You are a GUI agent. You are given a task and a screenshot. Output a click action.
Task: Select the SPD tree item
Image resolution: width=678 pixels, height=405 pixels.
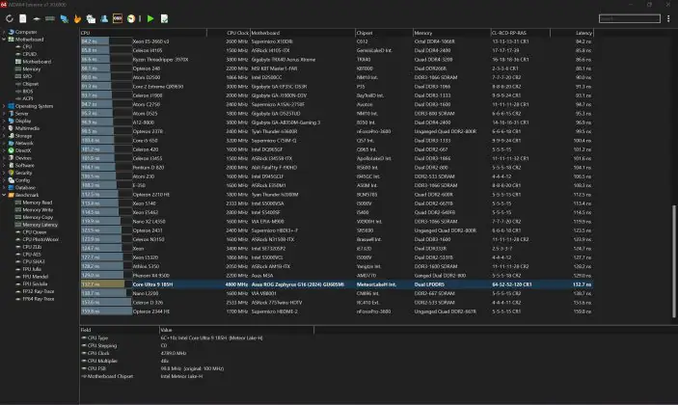[x=27, y=76]
